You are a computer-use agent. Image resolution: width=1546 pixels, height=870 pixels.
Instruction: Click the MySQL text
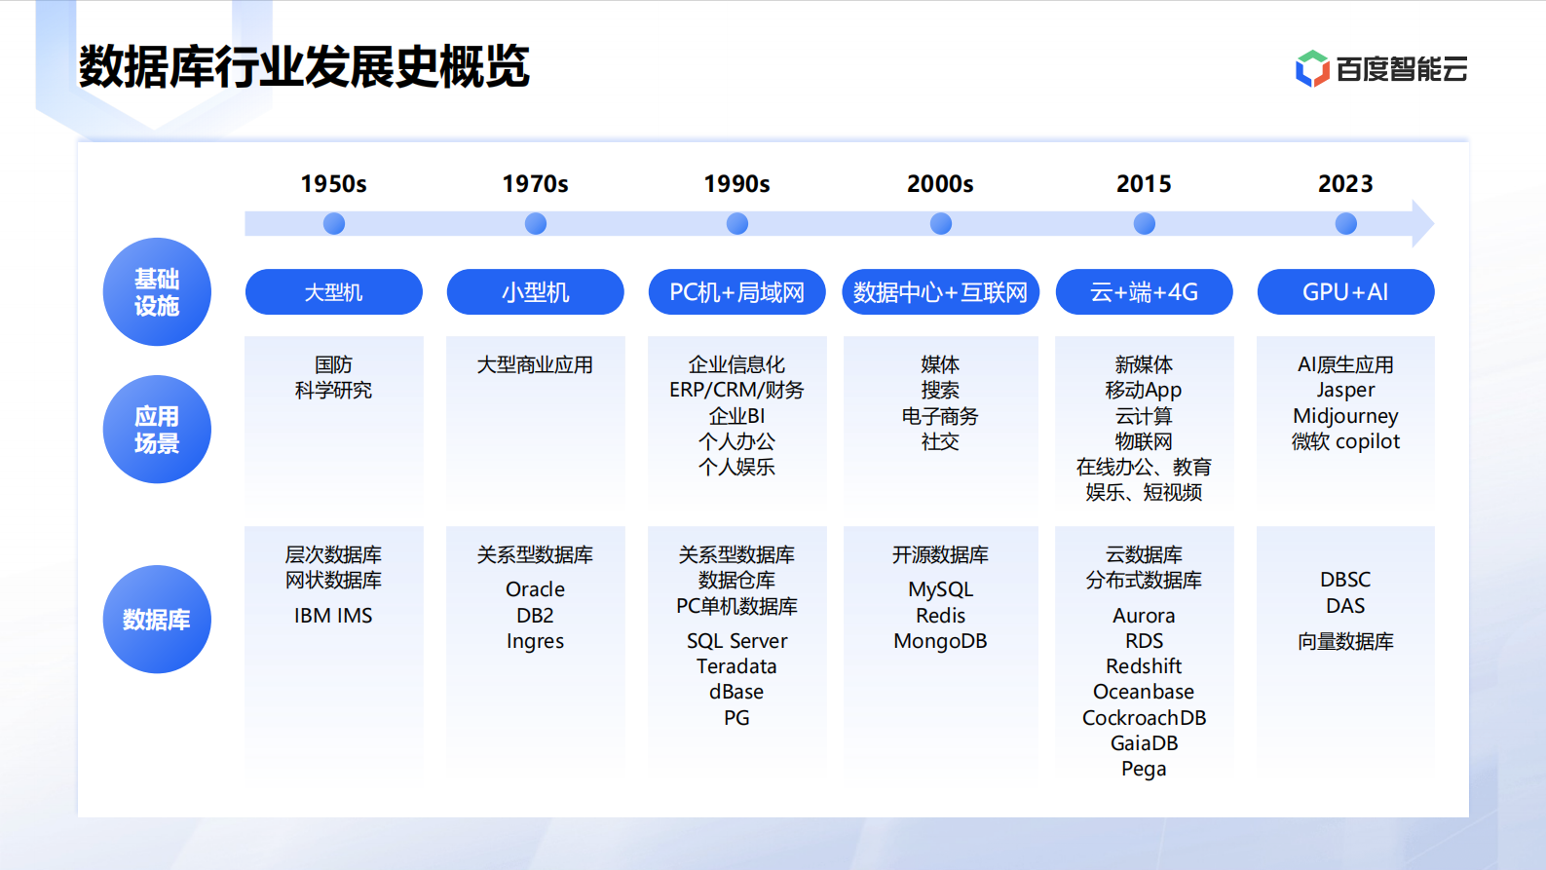pos(941,590)
